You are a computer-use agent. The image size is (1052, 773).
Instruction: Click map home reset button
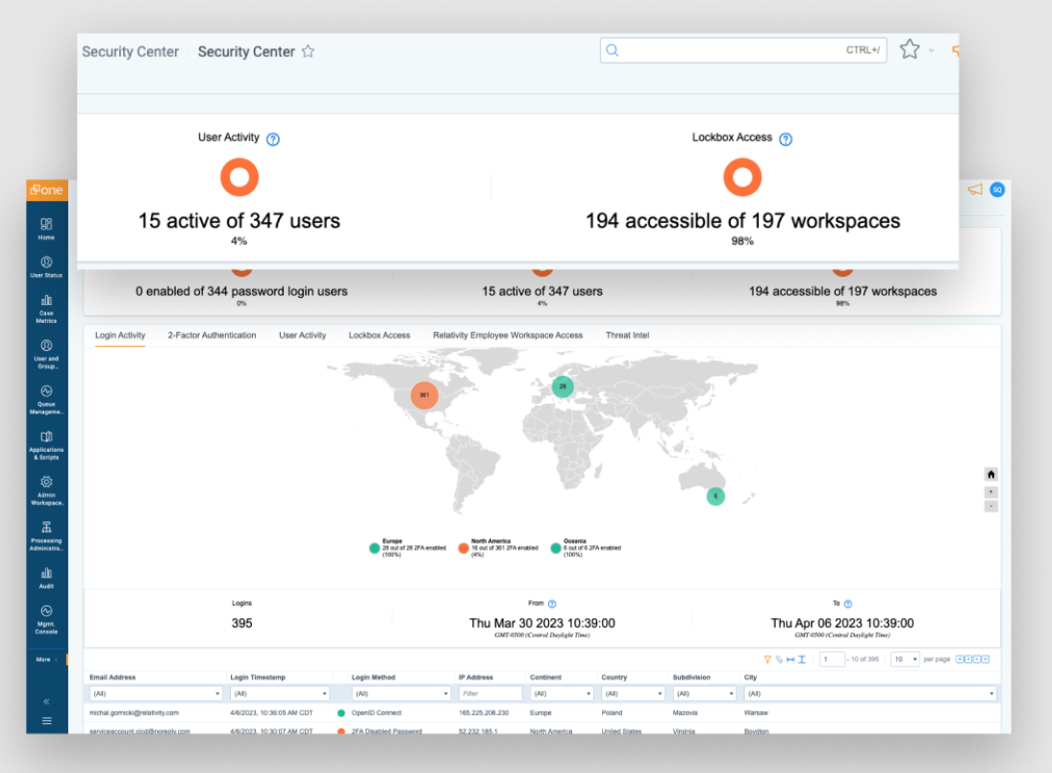tap(991, 474)
